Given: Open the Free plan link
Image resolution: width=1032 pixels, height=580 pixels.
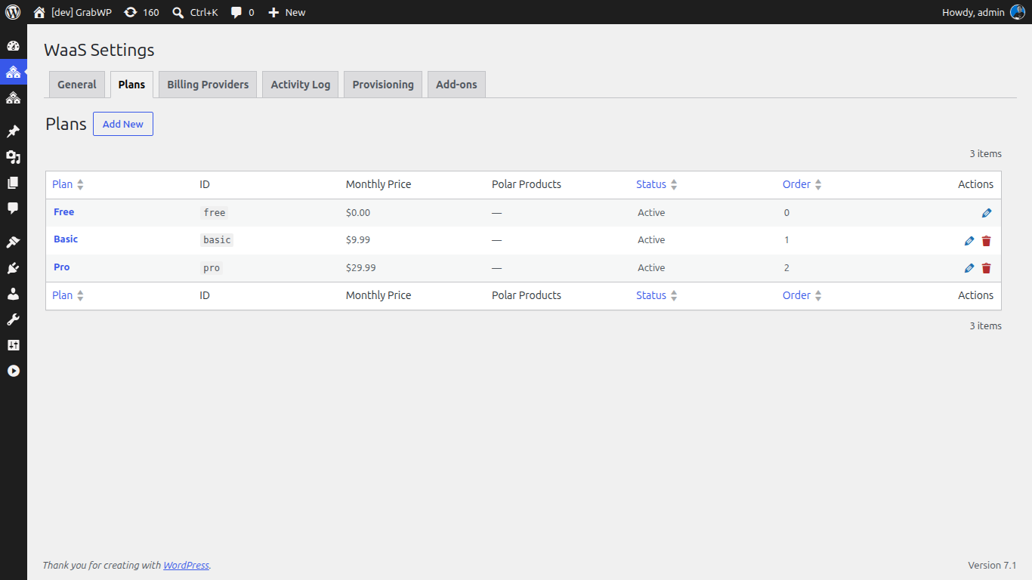Looking at the screenshot, I should pos(63,212).
